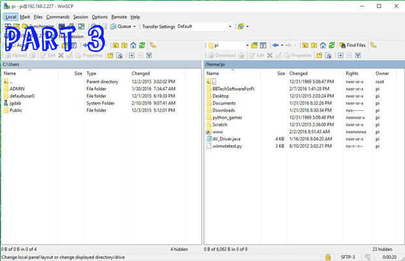Screen dimensions: 405x261
Task: Refresh the local panel listing
Action: pyautogui.click(x=142, y=46)
